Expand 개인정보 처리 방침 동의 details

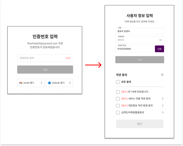click(x=163, y=105)
